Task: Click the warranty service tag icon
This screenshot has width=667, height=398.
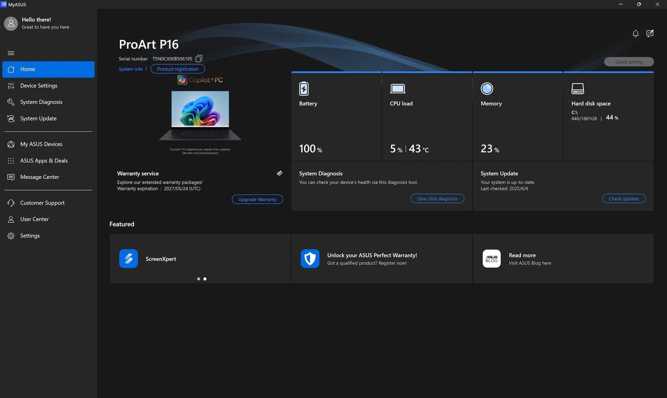Action: click(279, 173)
